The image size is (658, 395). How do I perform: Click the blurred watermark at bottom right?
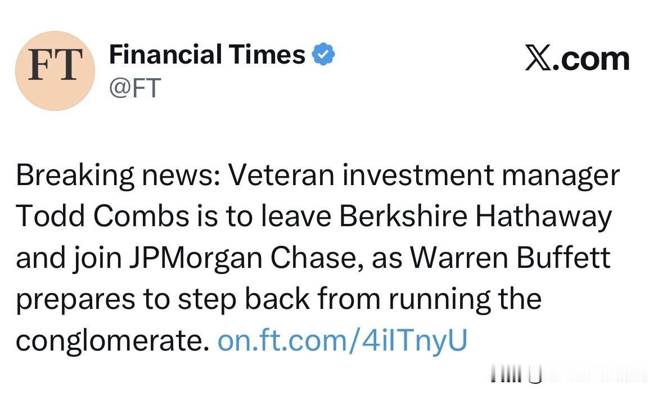pyautogui.click(x=568, y=375)
